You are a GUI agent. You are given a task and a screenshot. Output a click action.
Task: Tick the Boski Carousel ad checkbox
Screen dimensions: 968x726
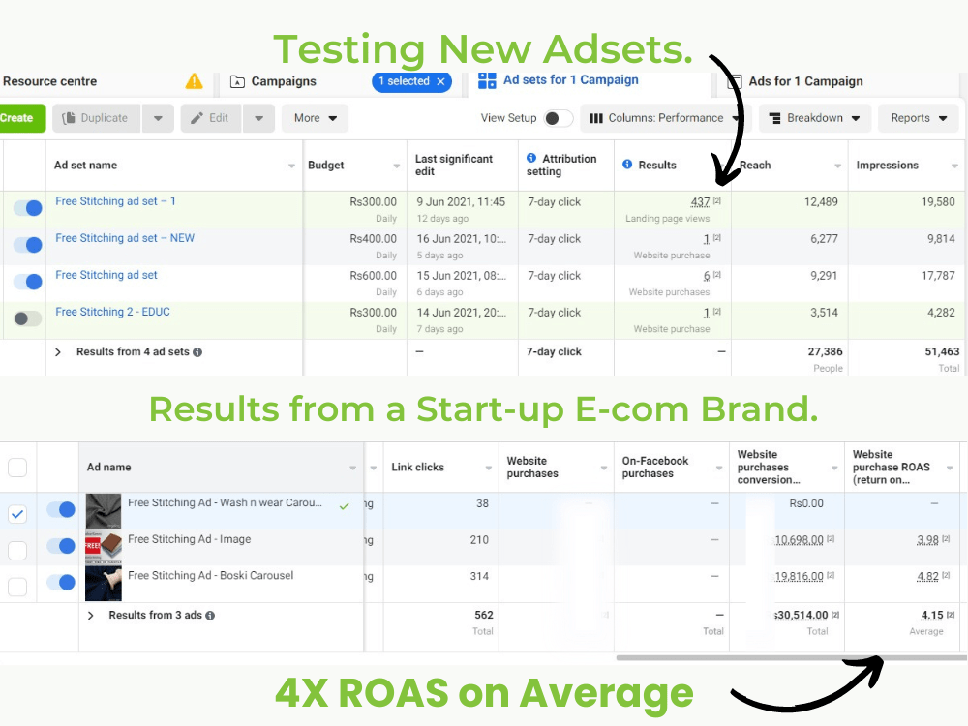click(x=17, y=587)
